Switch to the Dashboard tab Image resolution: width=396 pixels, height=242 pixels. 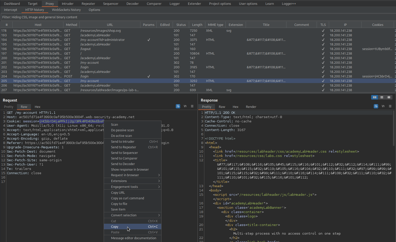(12, 4)
